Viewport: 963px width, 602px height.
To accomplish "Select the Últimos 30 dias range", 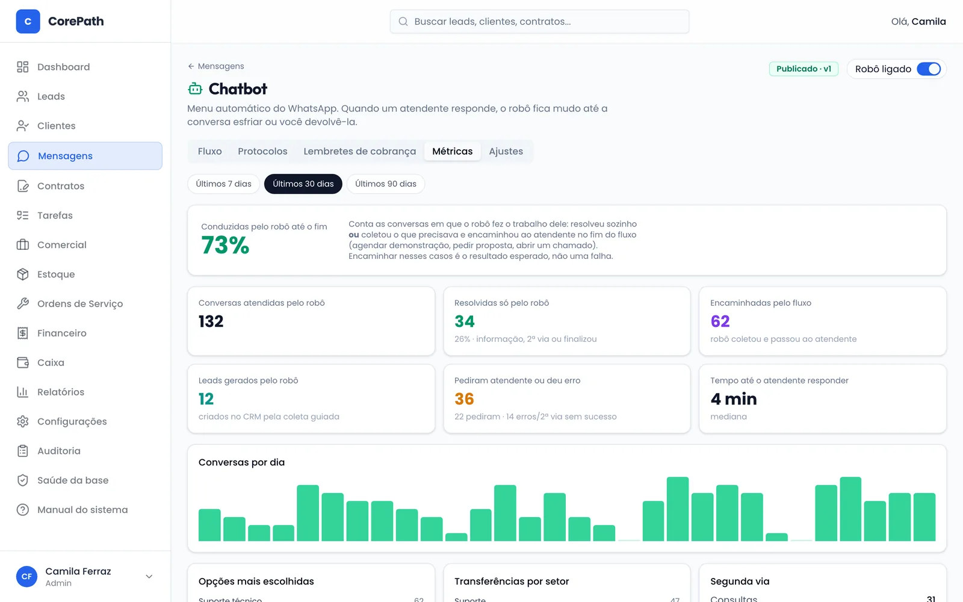I will click(x=303, y=184).
